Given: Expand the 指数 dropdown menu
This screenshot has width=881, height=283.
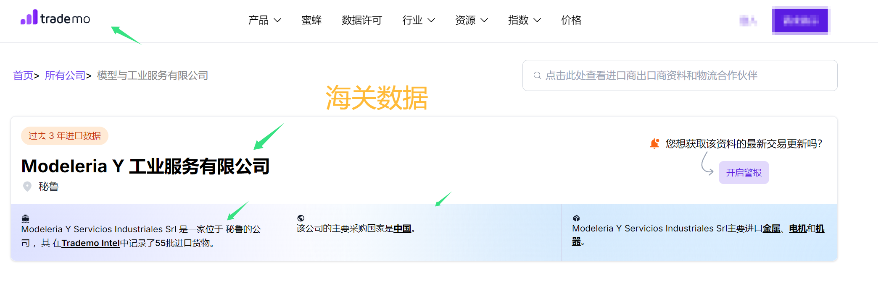Looking at the screenshot, I should [x=525, y=20].
